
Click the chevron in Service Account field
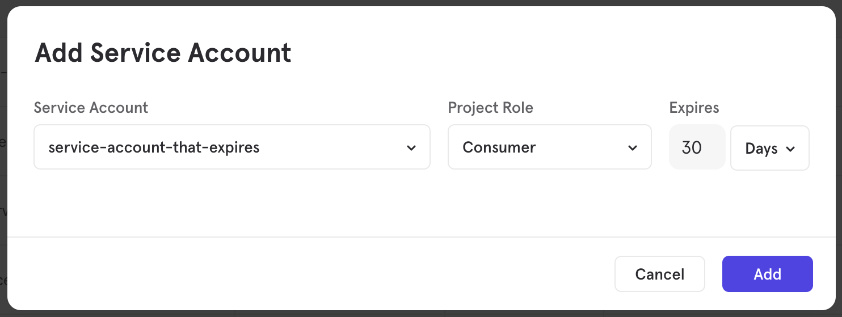point(411,148)
